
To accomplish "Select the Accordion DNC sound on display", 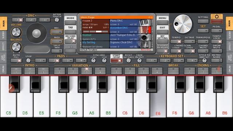I will [x=130, y=30].
